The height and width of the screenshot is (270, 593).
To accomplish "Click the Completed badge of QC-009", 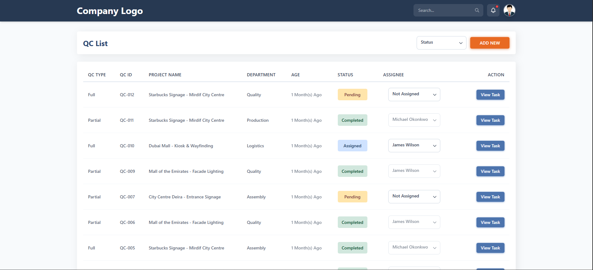I will (x=352, y=171).
